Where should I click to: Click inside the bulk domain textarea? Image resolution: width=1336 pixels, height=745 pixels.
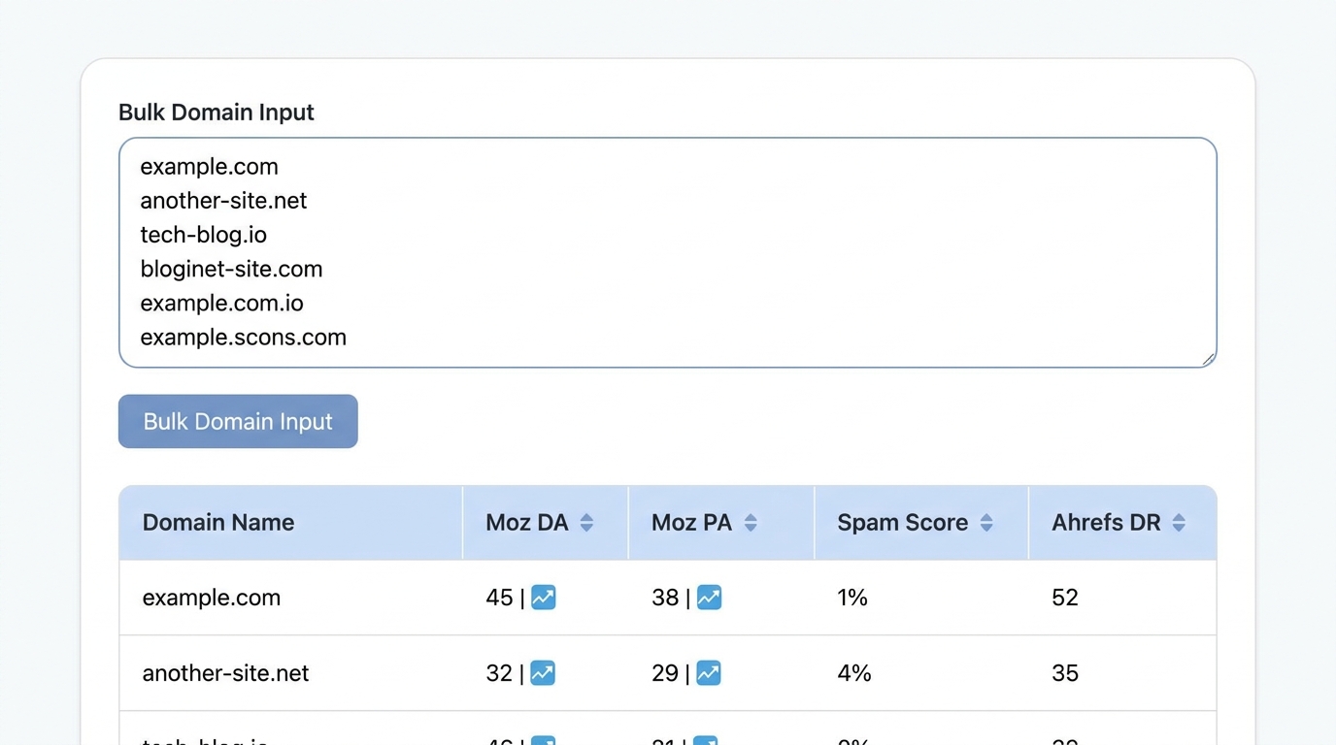click(668, 252)
